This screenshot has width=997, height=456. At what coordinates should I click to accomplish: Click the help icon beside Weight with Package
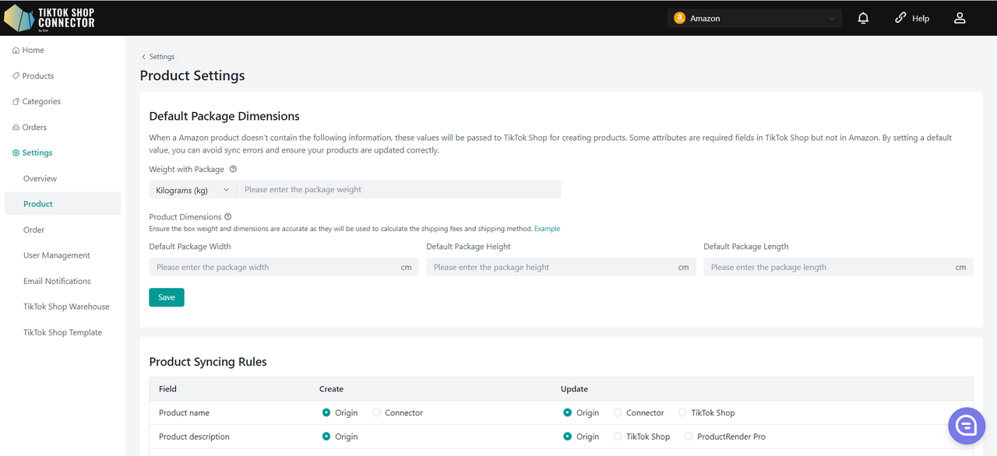[x=233, y=169]
